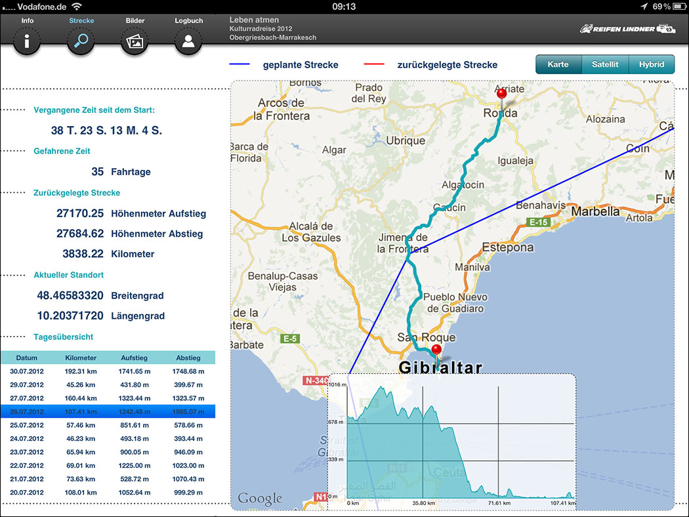Screen dimensions: 689x517
Task: Select the 27.07.2012 row
Action: (108, 398)
